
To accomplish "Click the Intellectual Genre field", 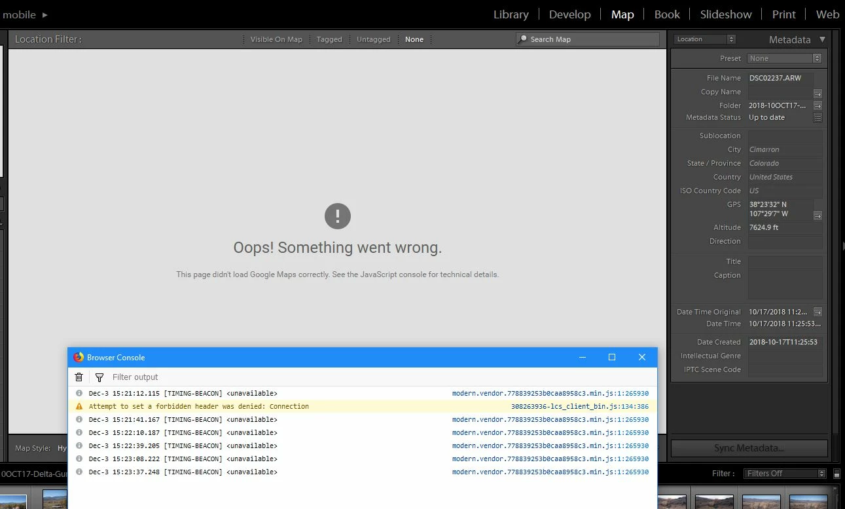I will click(x=785, y=356).
